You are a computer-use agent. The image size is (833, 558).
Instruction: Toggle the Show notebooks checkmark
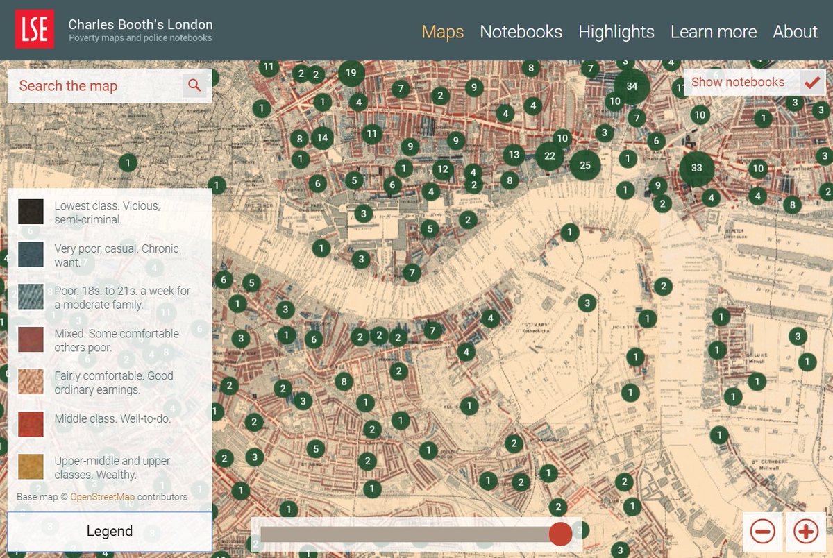(x=811, y=83)
